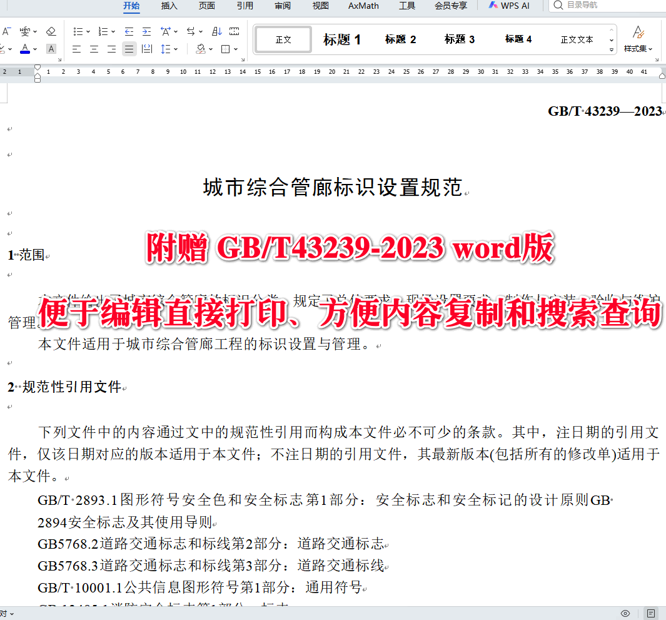Click the eye icon in the status bar
The width and height of the screenshot is (666, 620).
click(624, 614)
